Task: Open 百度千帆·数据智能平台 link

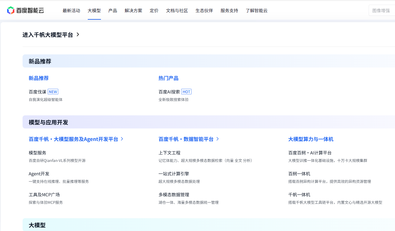Action: 186,139
